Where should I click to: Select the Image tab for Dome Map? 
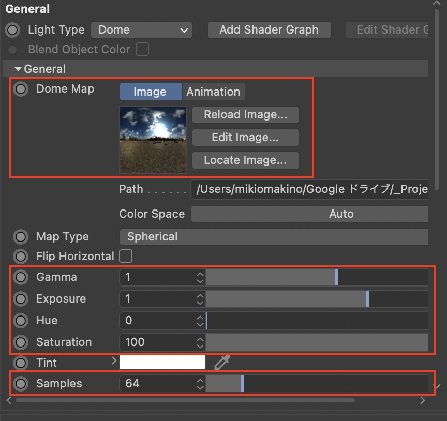coord(150,92)
